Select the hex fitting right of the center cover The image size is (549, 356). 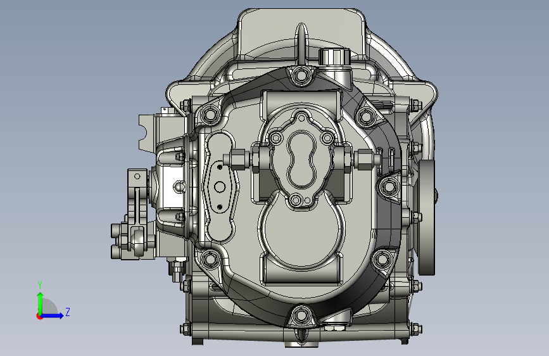tap(364, 160)
